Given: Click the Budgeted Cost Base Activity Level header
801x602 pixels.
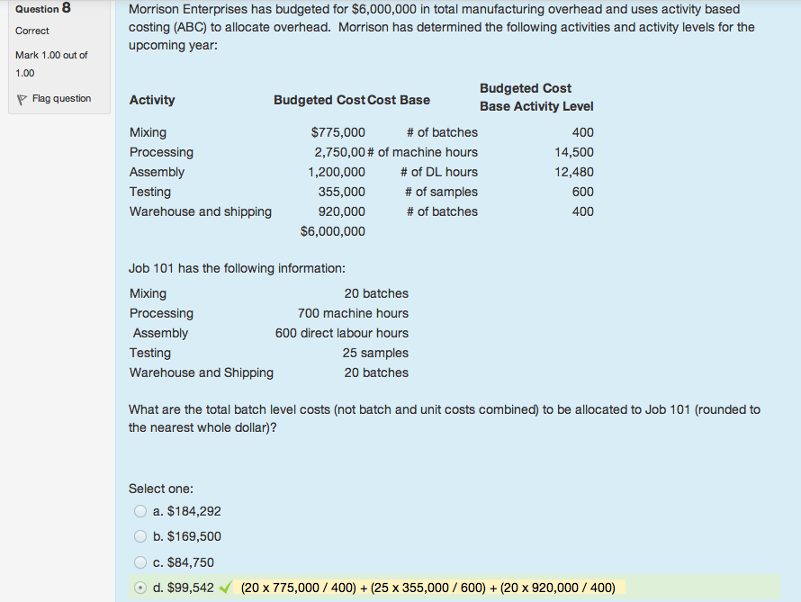Looking at the screenshot, I should click(536, 97).
